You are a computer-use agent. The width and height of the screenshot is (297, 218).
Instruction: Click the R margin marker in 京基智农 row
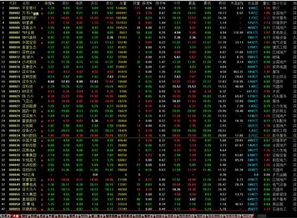tap(42, 181)
